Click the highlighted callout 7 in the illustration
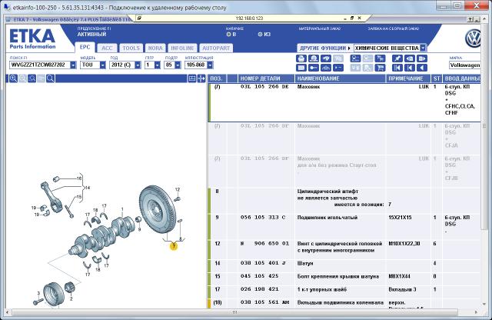Viewport: 492px width, 320px height. (x=174, y=246)
